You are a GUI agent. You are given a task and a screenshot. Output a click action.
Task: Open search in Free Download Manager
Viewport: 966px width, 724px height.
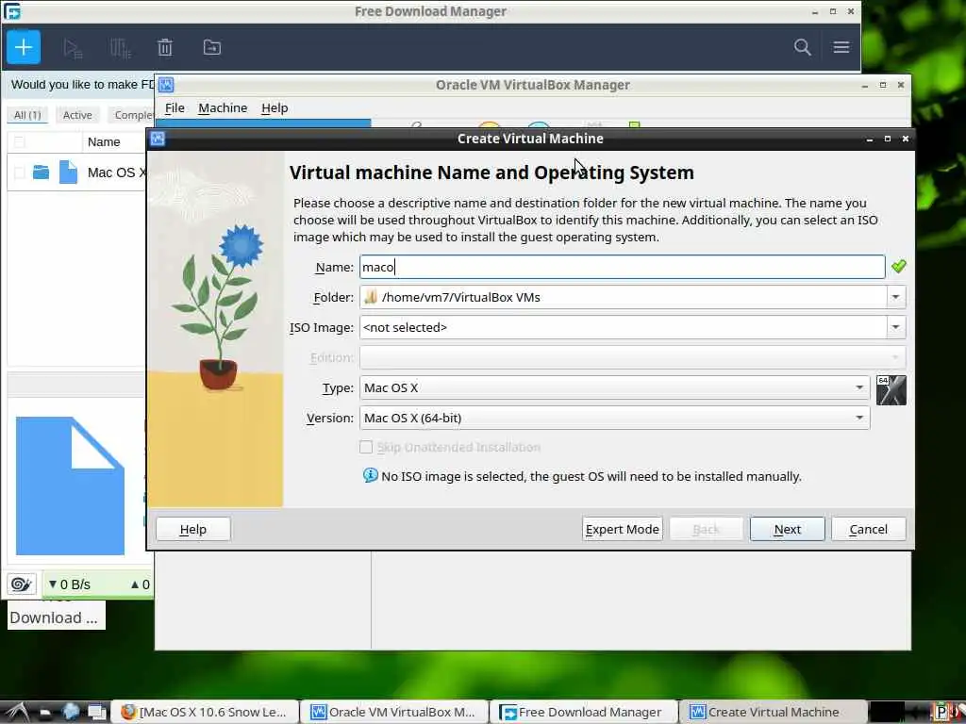click(802, 47)
